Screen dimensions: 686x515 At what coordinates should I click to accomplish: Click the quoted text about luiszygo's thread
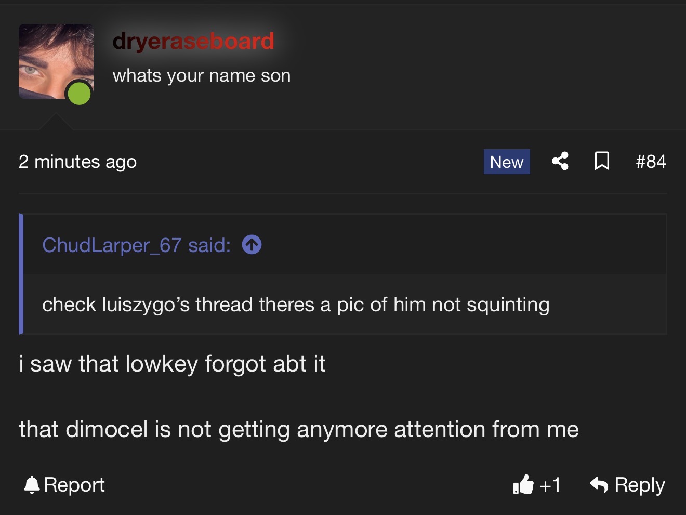click(x=296, y=305)
